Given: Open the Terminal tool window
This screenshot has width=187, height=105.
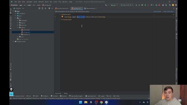Looking at the screenshot, I should 54,96.
